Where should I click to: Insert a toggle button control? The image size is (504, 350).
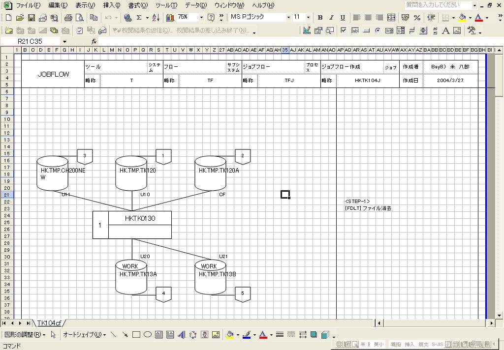[x=412, y=30]
